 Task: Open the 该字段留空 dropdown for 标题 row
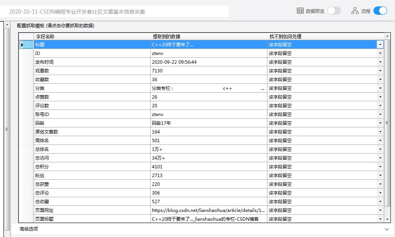coord(380,45)
